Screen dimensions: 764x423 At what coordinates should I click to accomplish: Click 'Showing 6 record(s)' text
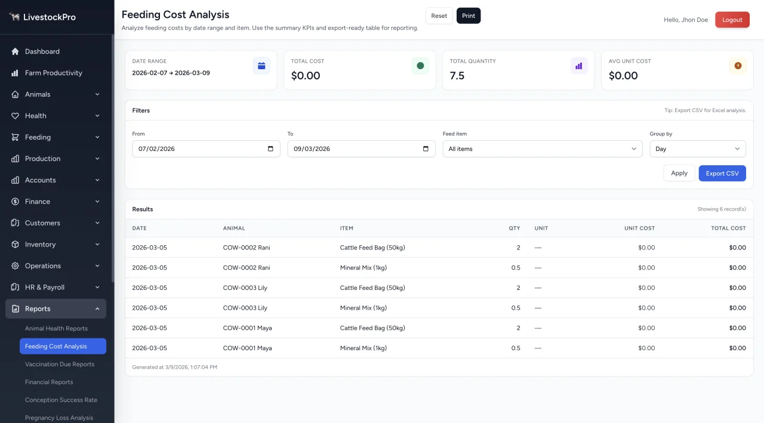722,209
